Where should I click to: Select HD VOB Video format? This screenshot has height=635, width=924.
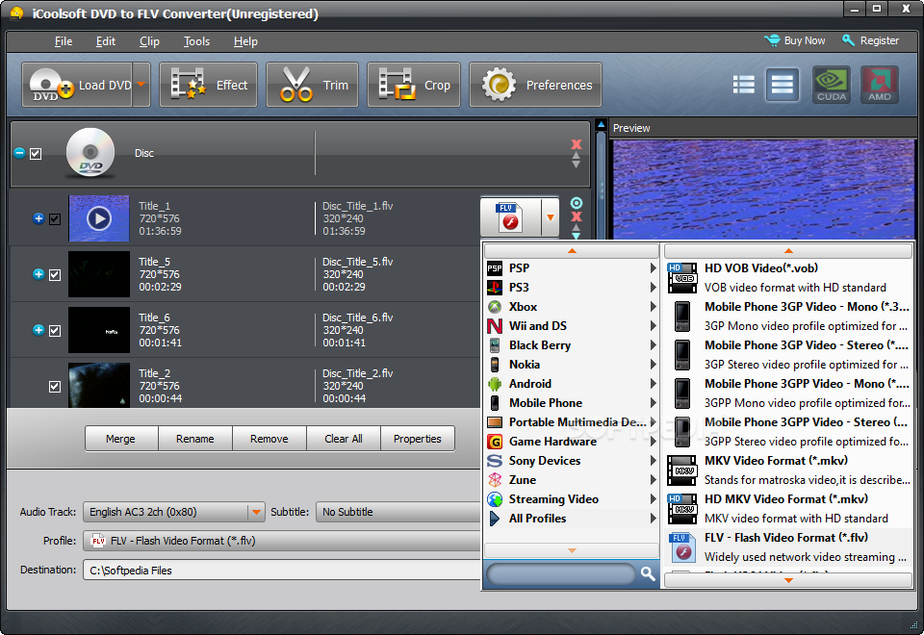pyautogui.click(x=788, y=277)
